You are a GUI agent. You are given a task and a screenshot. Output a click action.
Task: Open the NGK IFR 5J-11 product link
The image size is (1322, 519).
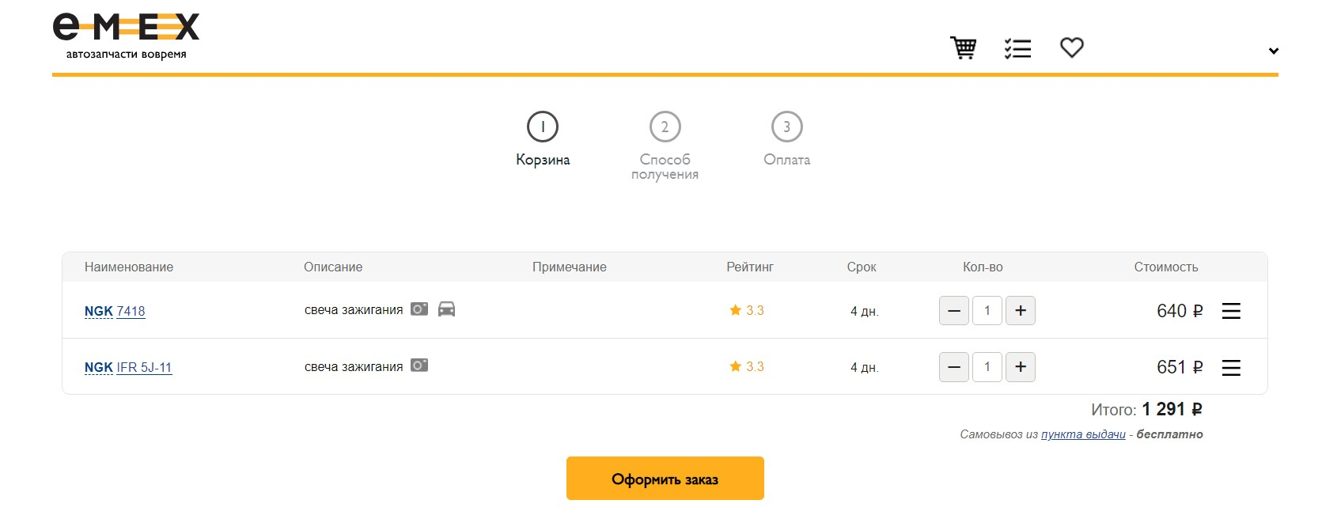128,367
